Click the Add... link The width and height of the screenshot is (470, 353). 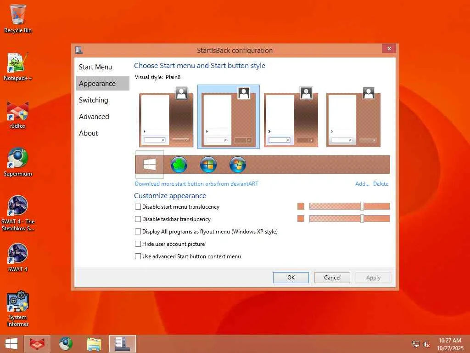362,184
